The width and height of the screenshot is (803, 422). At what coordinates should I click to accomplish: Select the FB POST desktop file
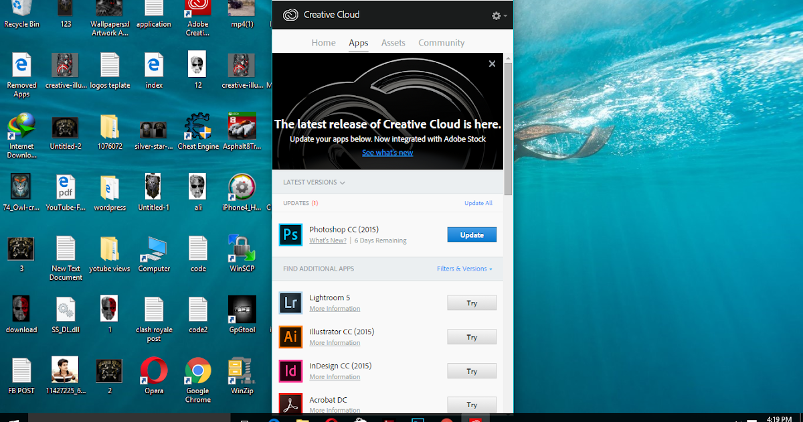(21, 376)
